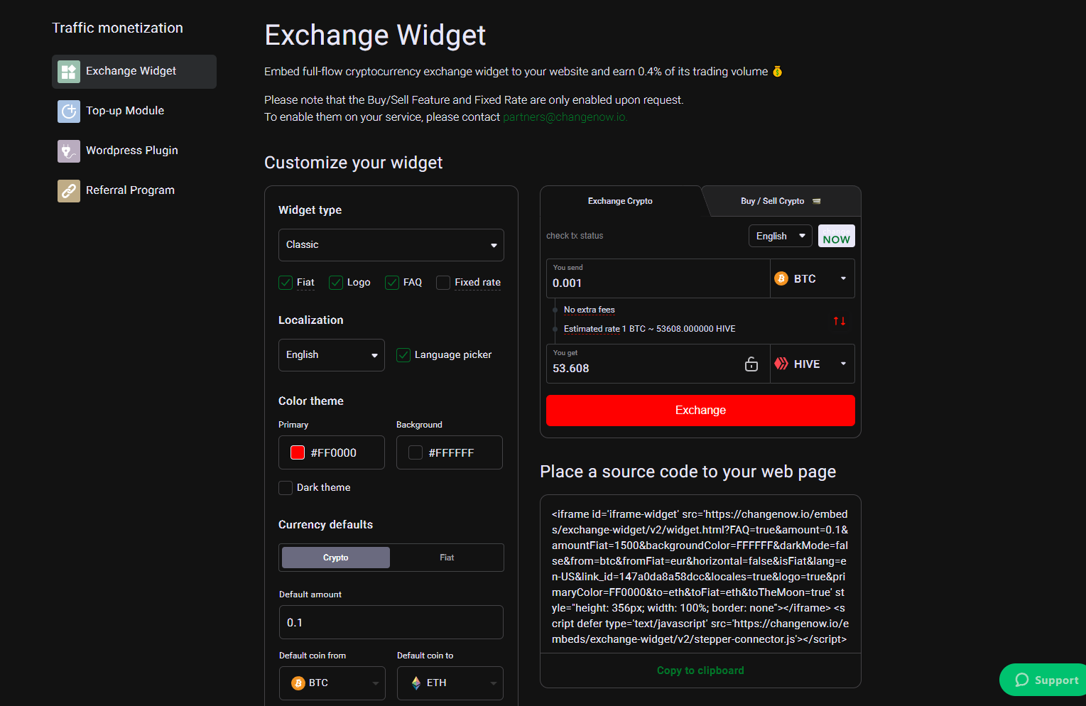Enable the Dark theme checkbox

pyautogui.click(x=286, y=488)
